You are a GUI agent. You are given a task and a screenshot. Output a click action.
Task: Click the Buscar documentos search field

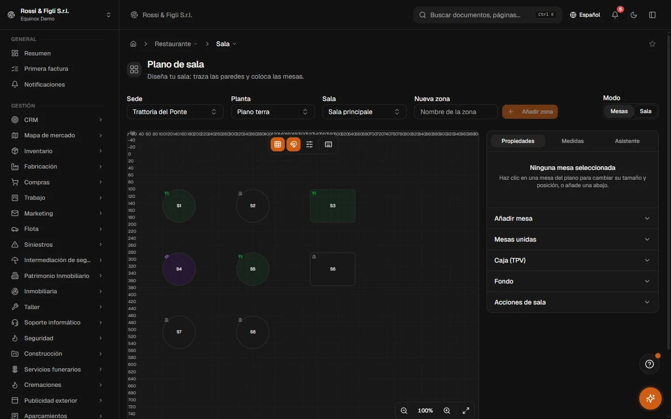tap(487, 15)
